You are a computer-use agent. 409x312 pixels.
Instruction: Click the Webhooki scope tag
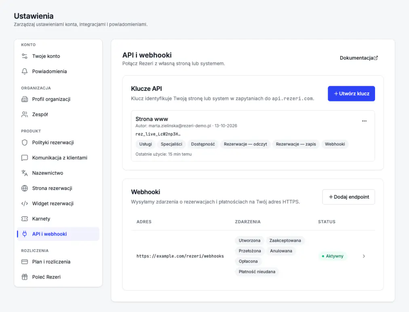tap(335, 144)
